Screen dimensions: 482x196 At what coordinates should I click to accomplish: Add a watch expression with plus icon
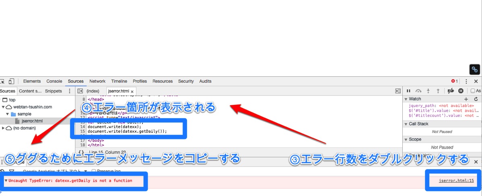click(x=466, y=99)
